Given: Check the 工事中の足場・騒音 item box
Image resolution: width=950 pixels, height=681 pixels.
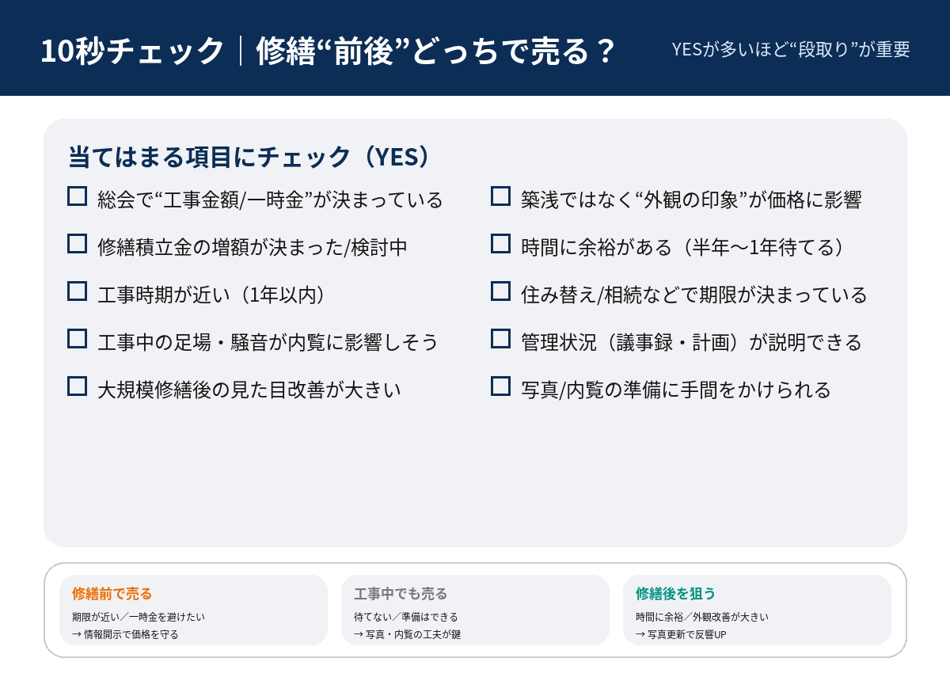Looking at the screenshot, I should [x=77, y=339].
